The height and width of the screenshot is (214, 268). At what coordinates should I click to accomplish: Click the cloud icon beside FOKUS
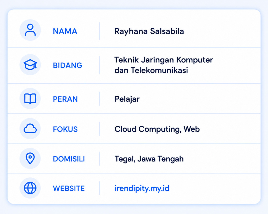click(30, 129)
